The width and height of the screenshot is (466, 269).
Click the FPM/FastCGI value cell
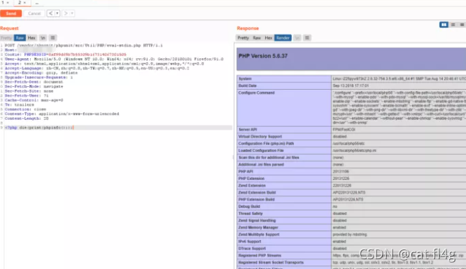344,130
